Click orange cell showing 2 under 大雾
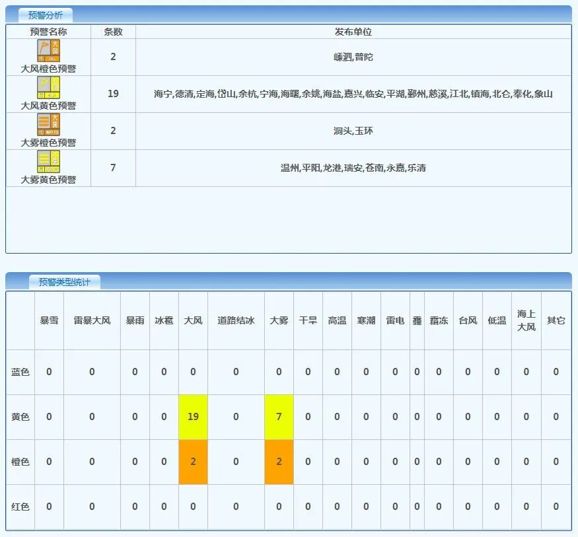This screenshot has height=537, width=578. [279, 462]
